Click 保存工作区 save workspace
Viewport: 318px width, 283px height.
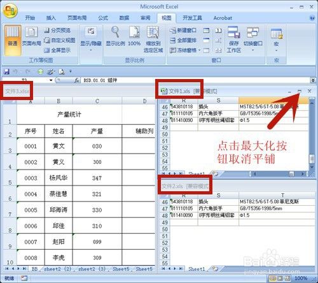click(233, 40)
